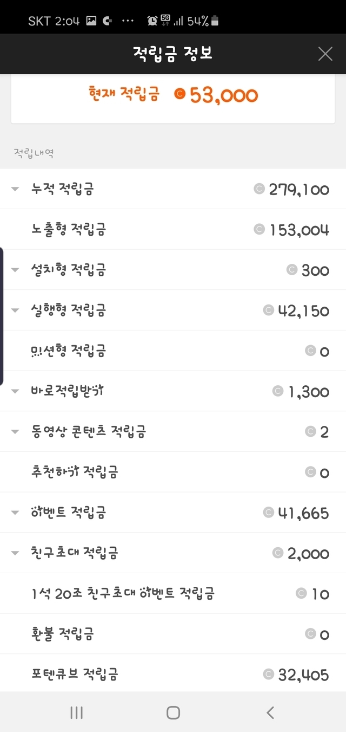Tap the coin icon next to 32,405

pyautogui.click(x=269, y=674)
